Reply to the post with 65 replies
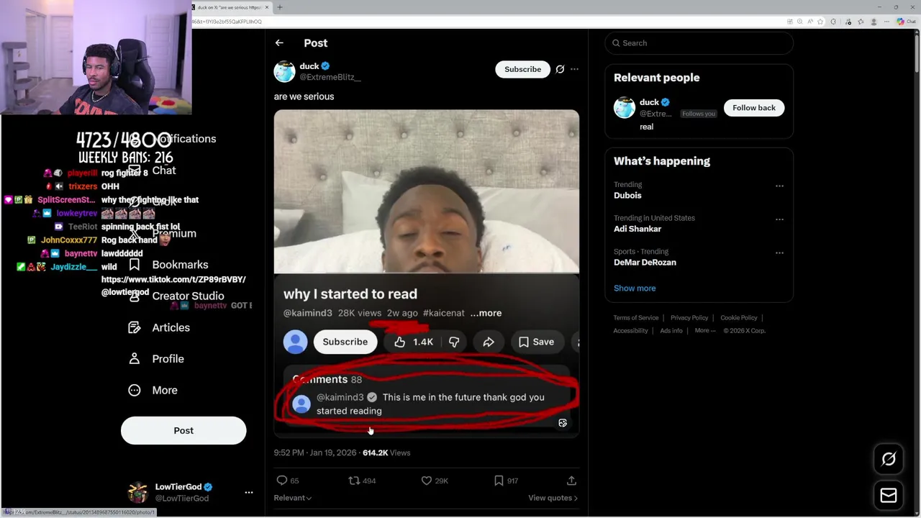921x518 pixels. click(288, 481)
